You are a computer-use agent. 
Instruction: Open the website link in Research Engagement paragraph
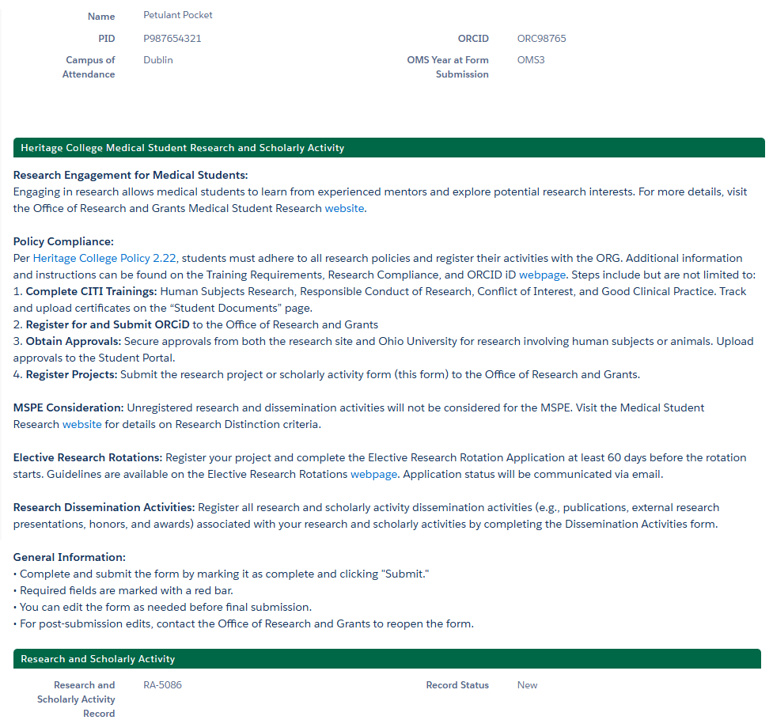344,208
